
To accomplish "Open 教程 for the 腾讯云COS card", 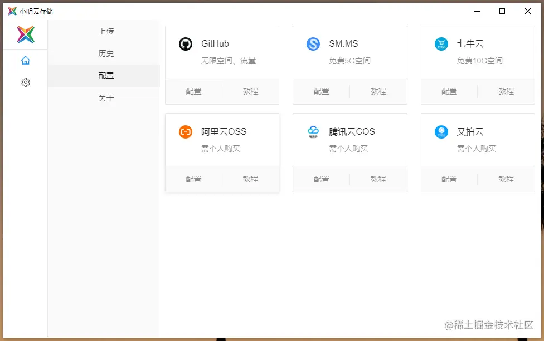I will point(378,179).
